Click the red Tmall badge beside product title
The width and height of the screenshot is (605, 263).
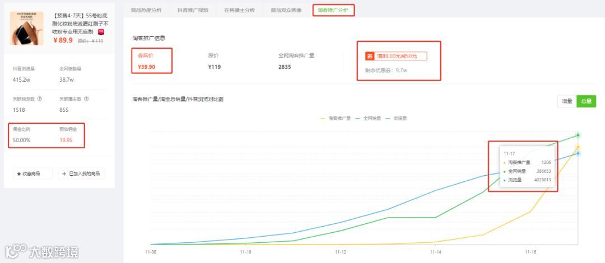[x=101, y=32]
